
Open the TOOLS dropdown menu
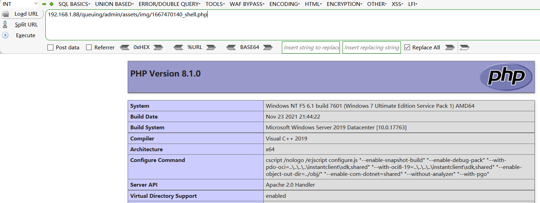click(x=215, y=4)
